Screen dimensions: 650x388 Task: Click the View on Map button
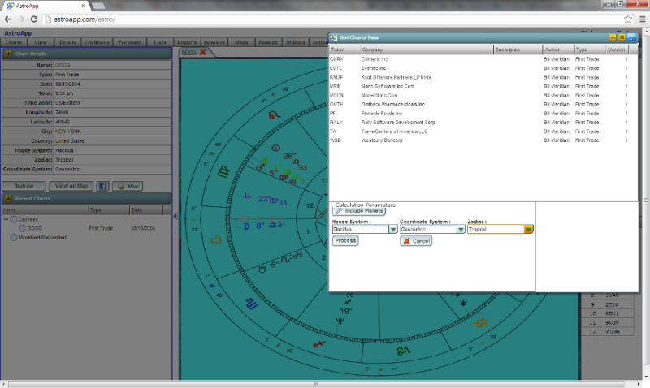point(71,186)
